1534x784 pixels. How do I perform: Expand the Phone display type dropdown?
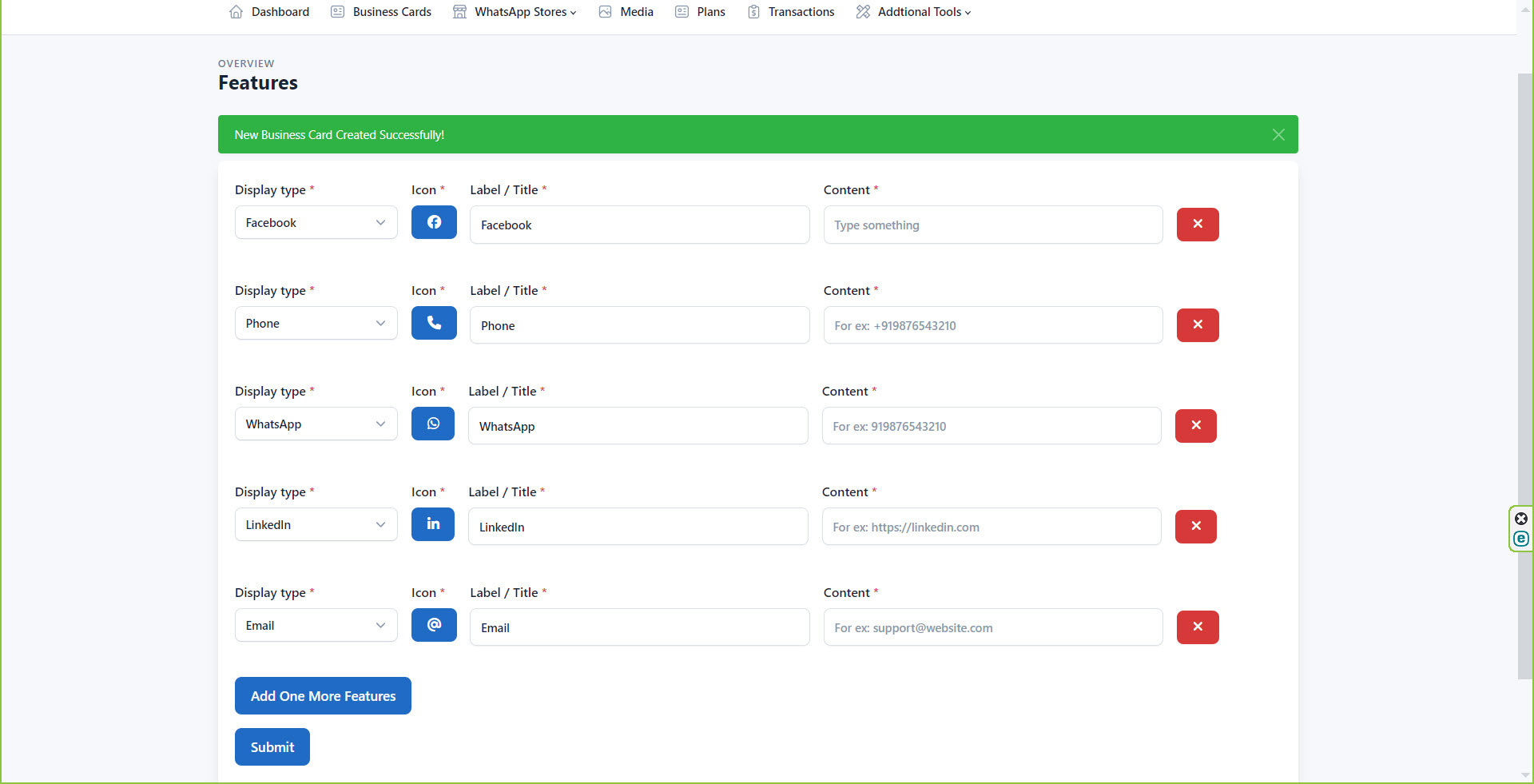316,324
